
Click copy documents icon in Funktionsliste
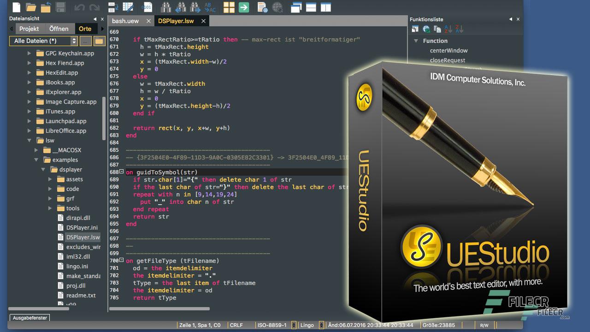pos(437,29)
